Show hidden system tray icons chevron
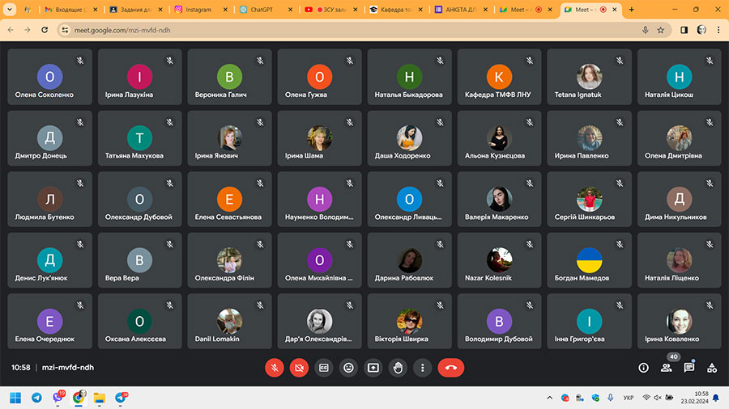The image size is (729, 409). (x=549, y=398)
